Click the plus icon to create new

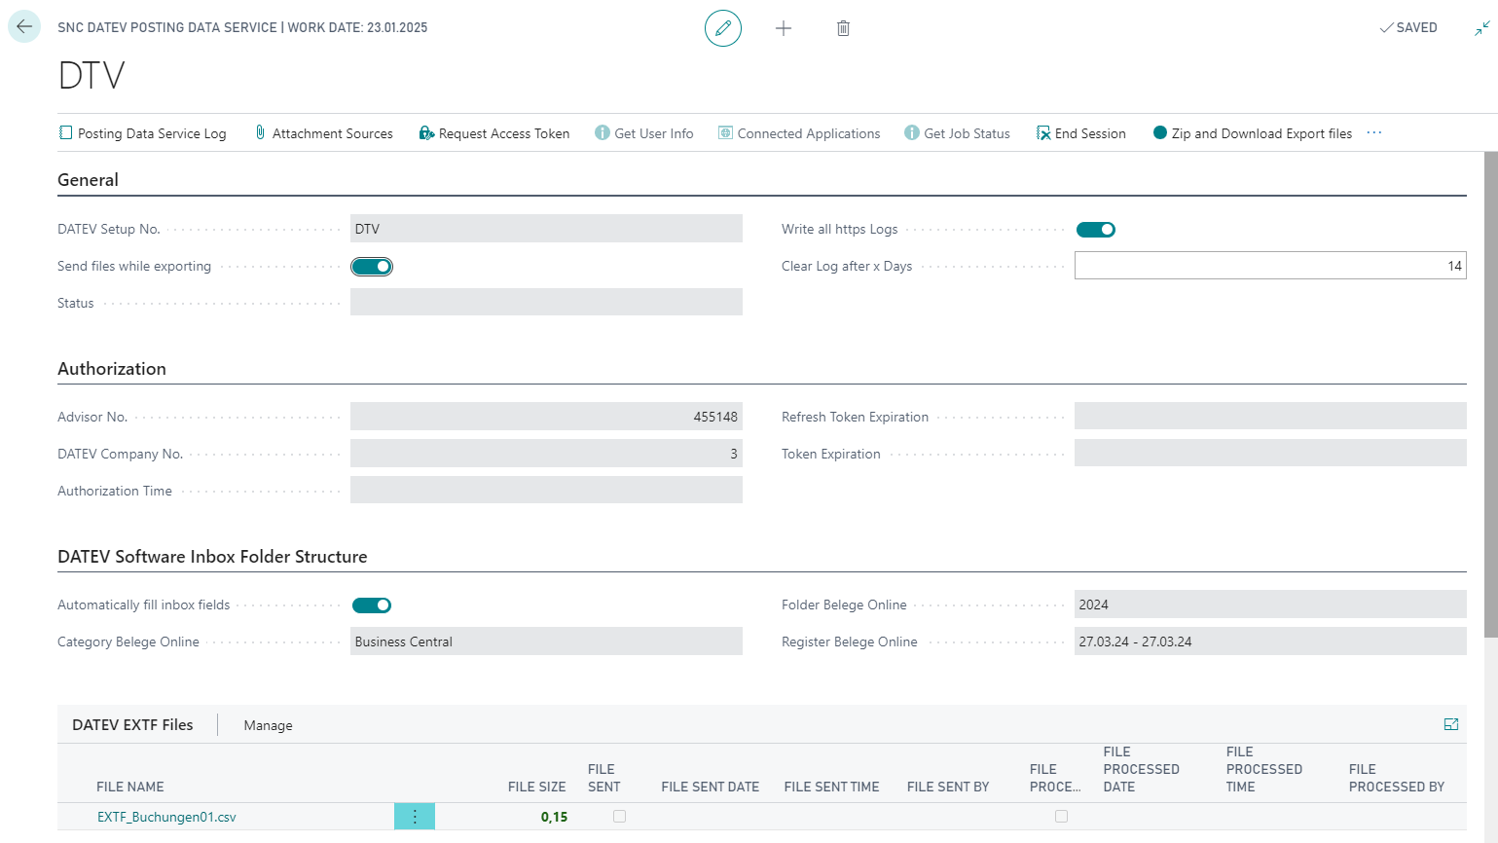tap(783, 28)
